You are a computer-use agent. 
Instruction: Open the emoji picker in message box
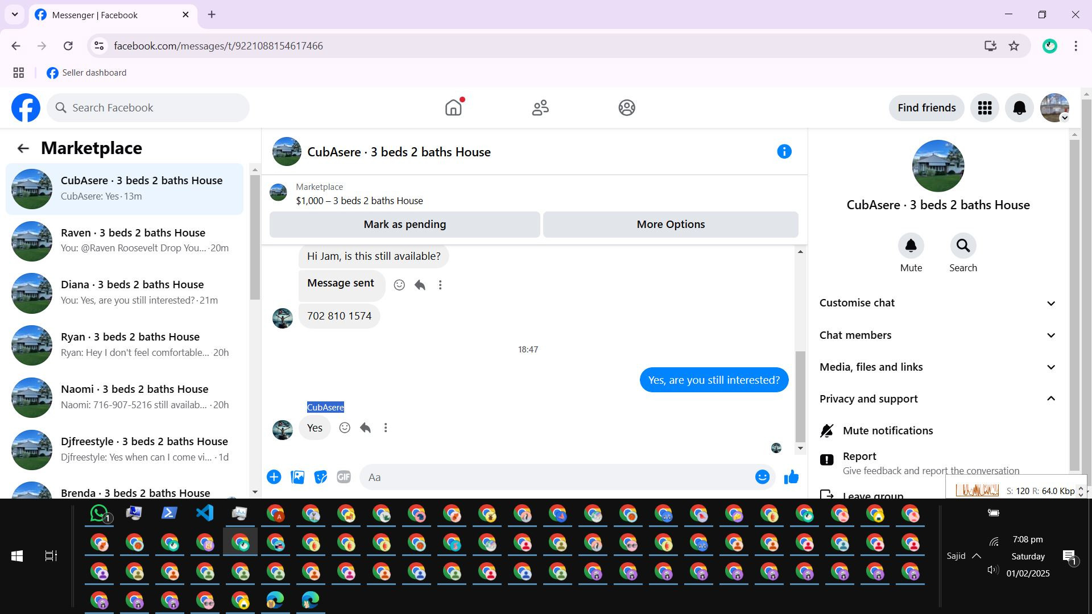pyautogui.click(x=762, y=477)
